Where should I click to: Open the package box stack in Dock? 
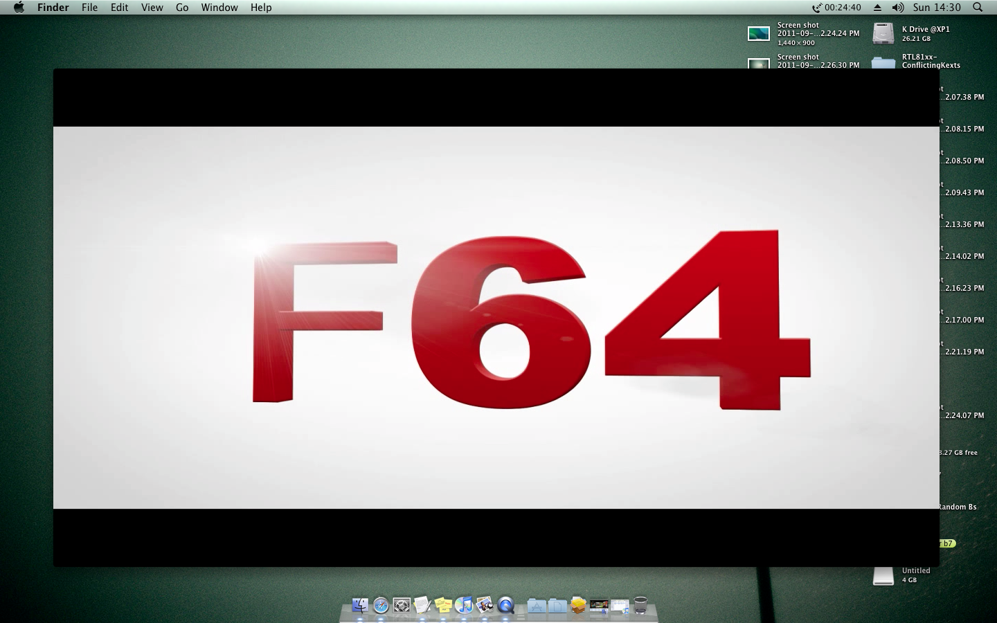click(x=578, y=606)
